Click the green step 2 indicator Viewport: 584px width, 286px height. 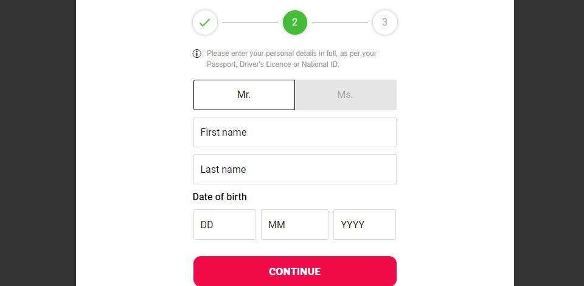[294, 23]
